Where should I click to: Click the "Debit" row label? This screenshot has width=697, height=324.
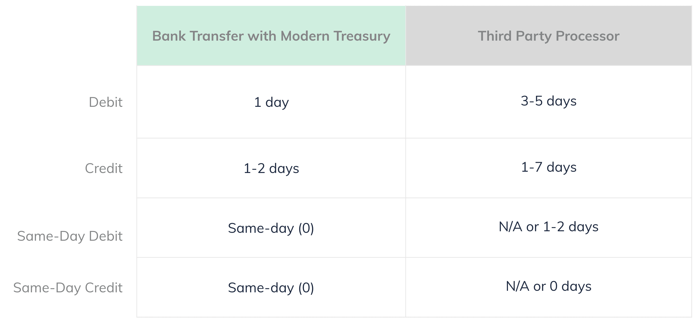[105, 102]
